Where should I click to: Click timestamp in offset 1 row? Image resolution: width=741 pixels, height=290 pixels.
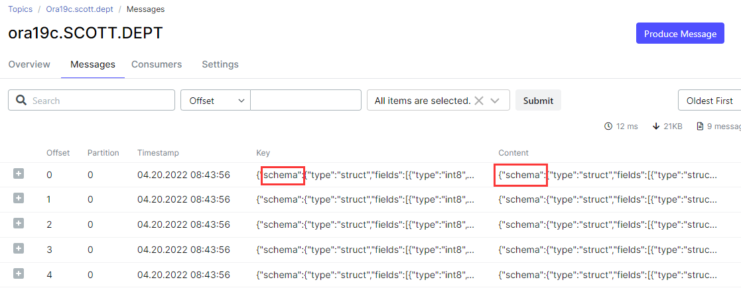click(x=183, y=199)
